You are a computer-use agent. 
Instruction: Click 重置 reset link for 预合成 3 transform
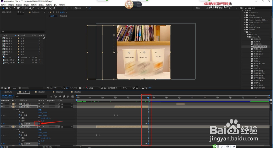pos(40,110)
